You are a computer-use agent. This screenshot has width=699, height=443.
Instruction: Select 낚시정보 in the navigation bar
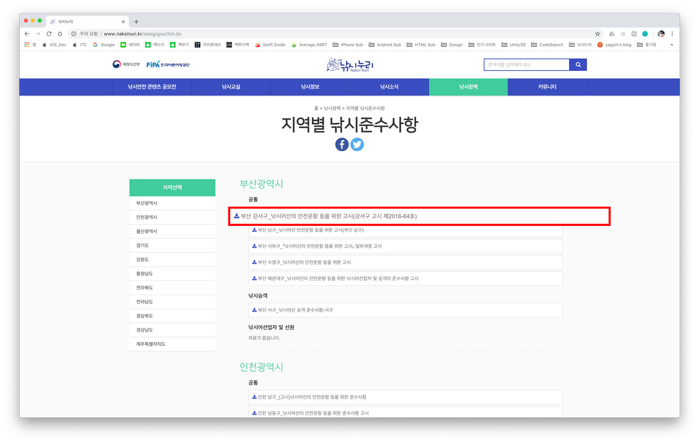[x=310, y=87]
